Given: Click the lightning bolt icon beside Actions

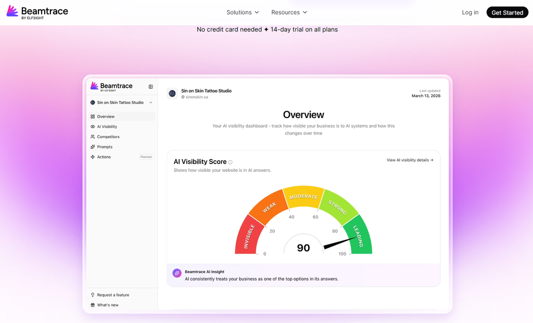Looking at the screenshot, I should point(93,157).
